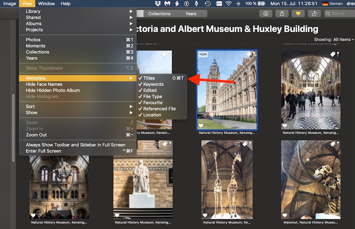Click heart icon on the giraffe photo

click(x=205, y=215)
